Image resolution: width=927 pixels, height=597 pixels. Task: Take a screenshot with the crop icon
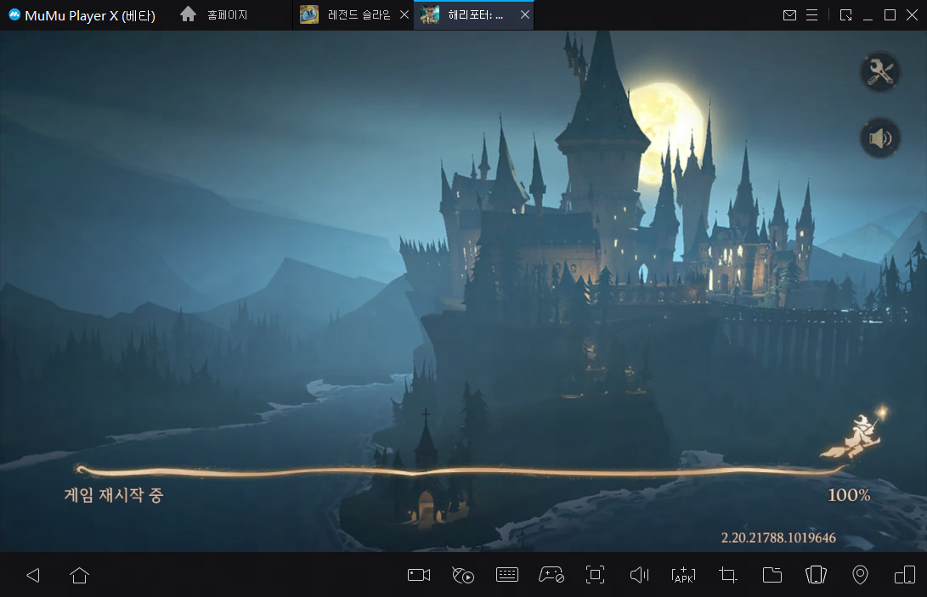728,575
